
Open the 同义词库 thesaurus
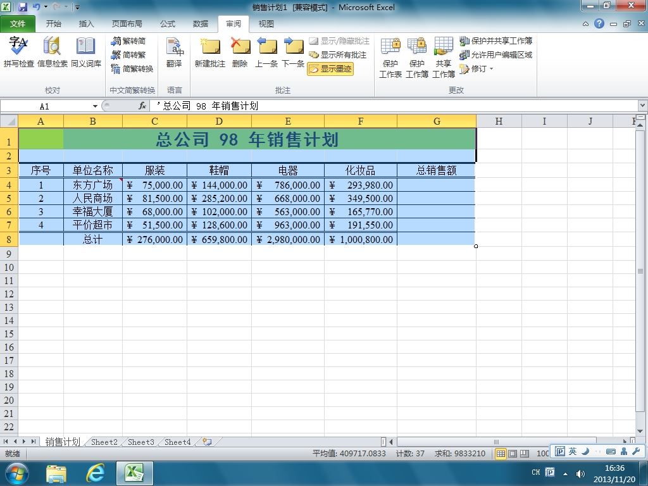[x=86, y=53]
